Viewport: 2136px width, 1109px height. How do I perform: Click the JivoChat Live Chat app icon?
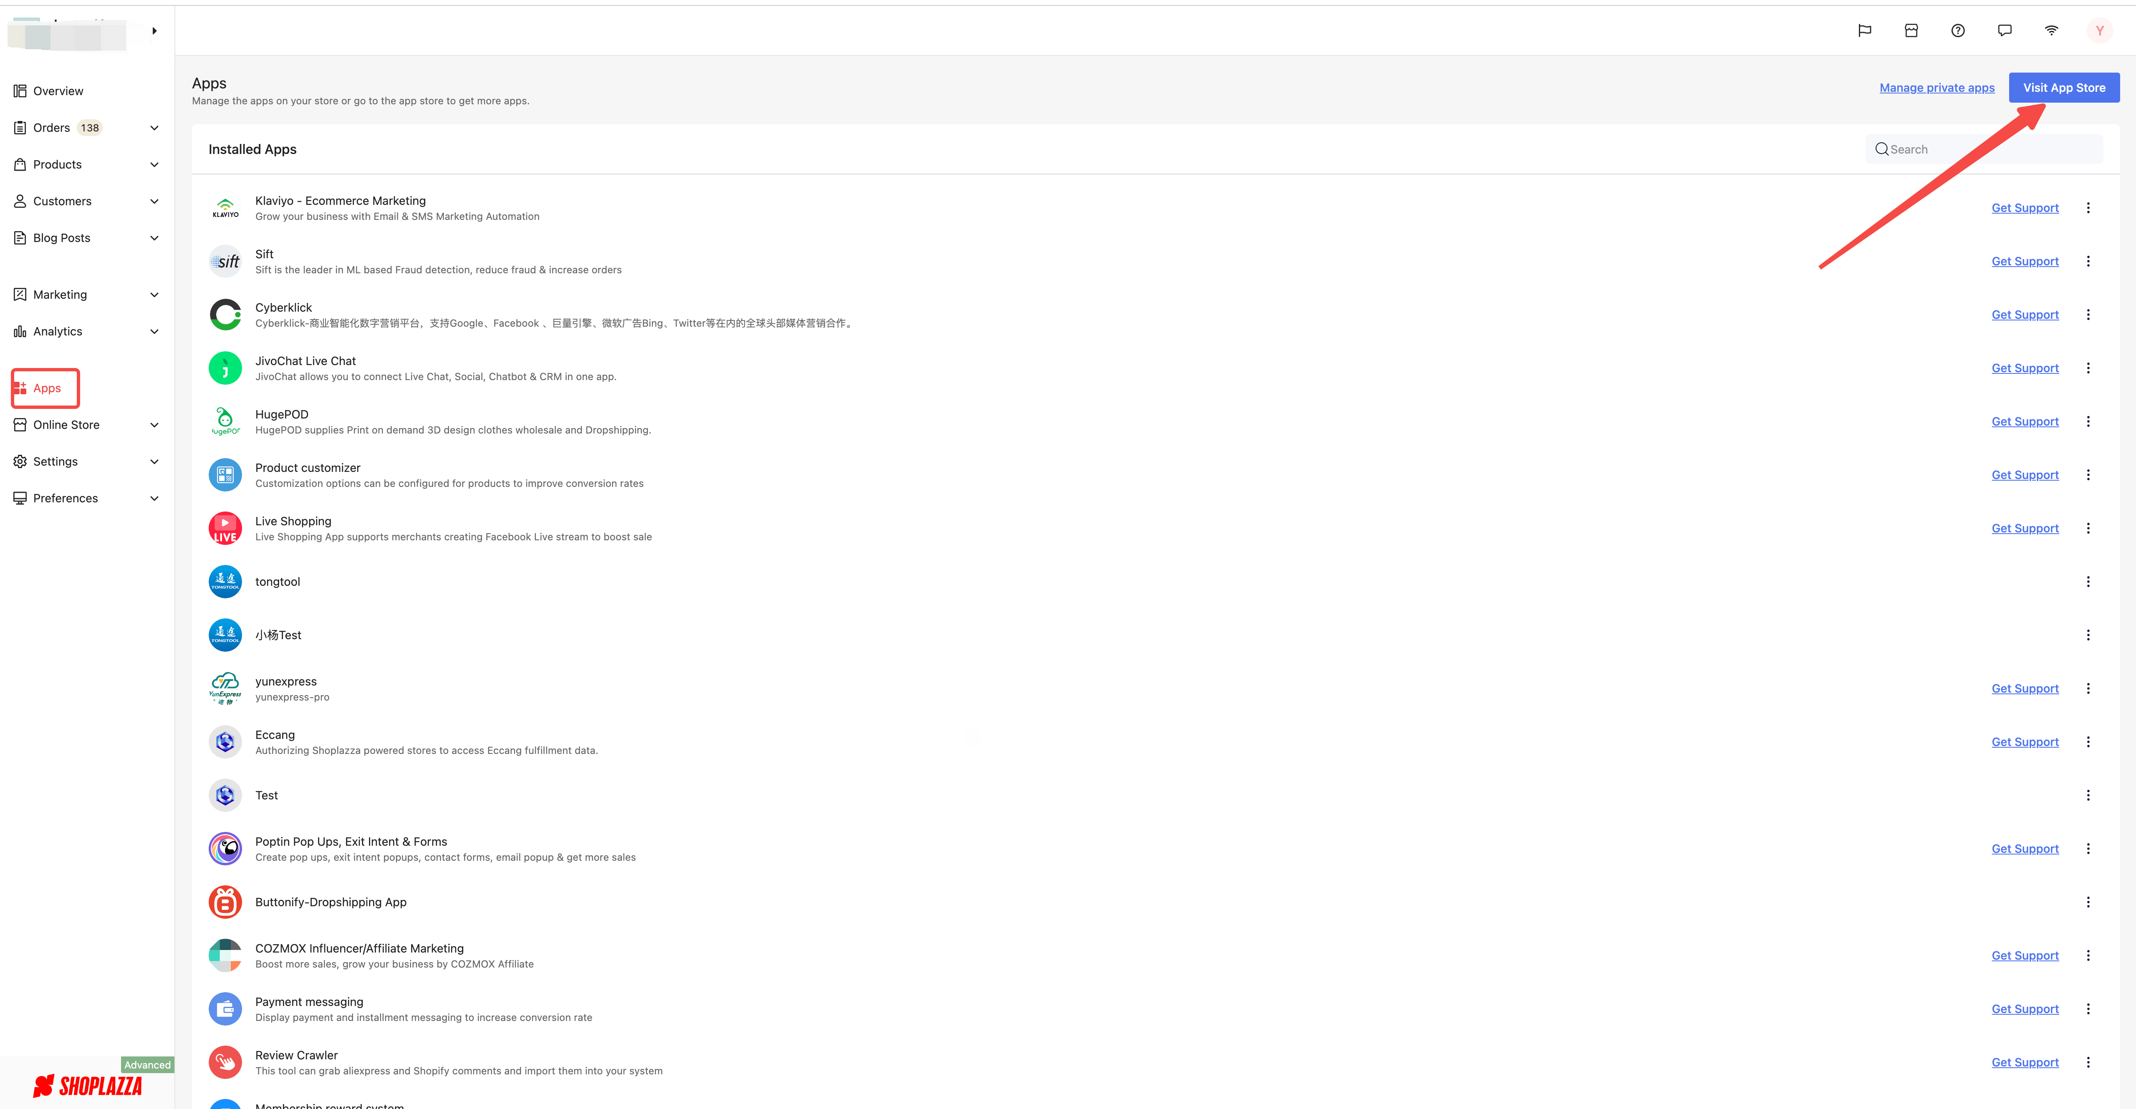tap(225, 368)
